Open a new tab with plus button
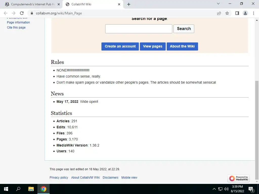259x194 pixels. pyautogui.click(x=129, y=4)
